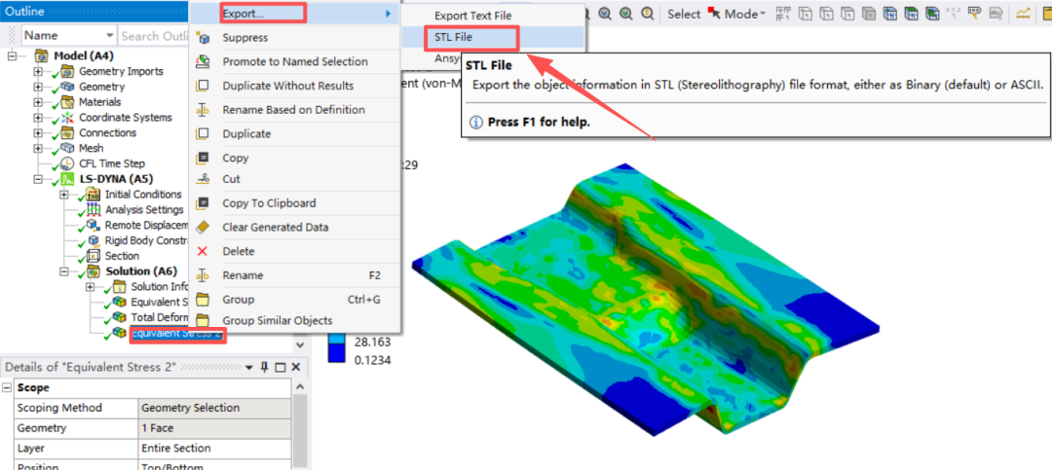Select the Body selection filter solid cube icon
This screenshot has height=470, width=1052.
869,14
